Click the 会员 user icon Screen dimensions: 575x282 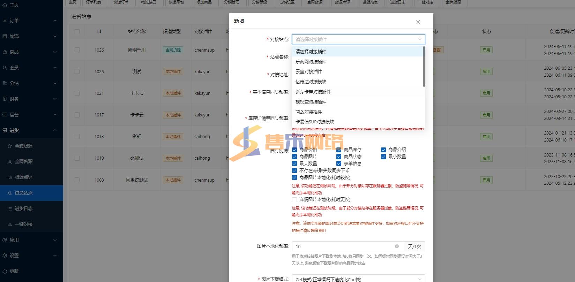point(5,68)
